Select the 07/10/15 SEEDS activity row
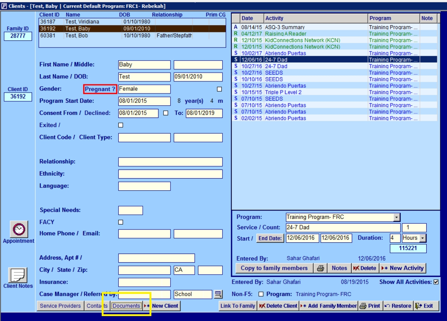The width and height of the screenshot is (447, 321). 335,99
